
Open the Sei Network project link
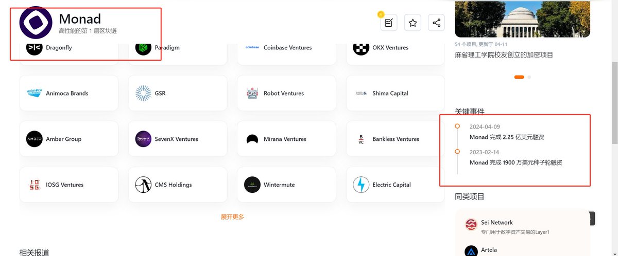tap(497, 223)
